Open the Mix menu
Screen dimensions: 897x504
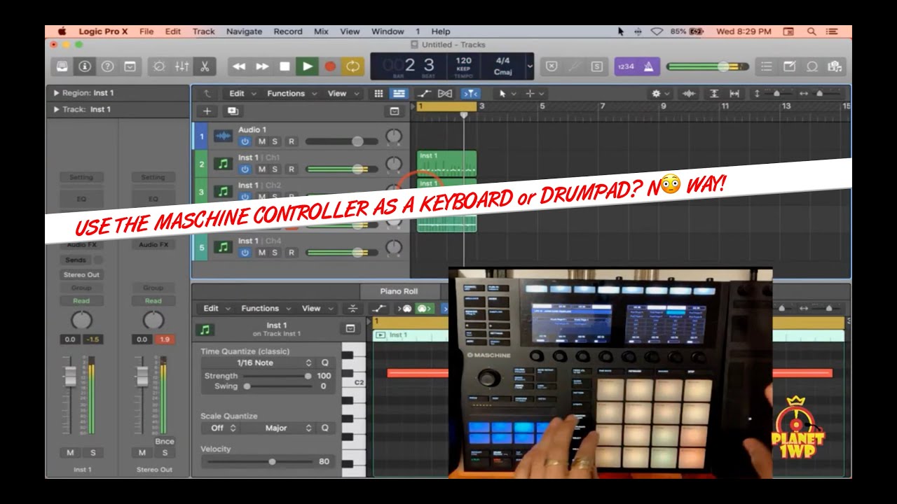point(321,31)
